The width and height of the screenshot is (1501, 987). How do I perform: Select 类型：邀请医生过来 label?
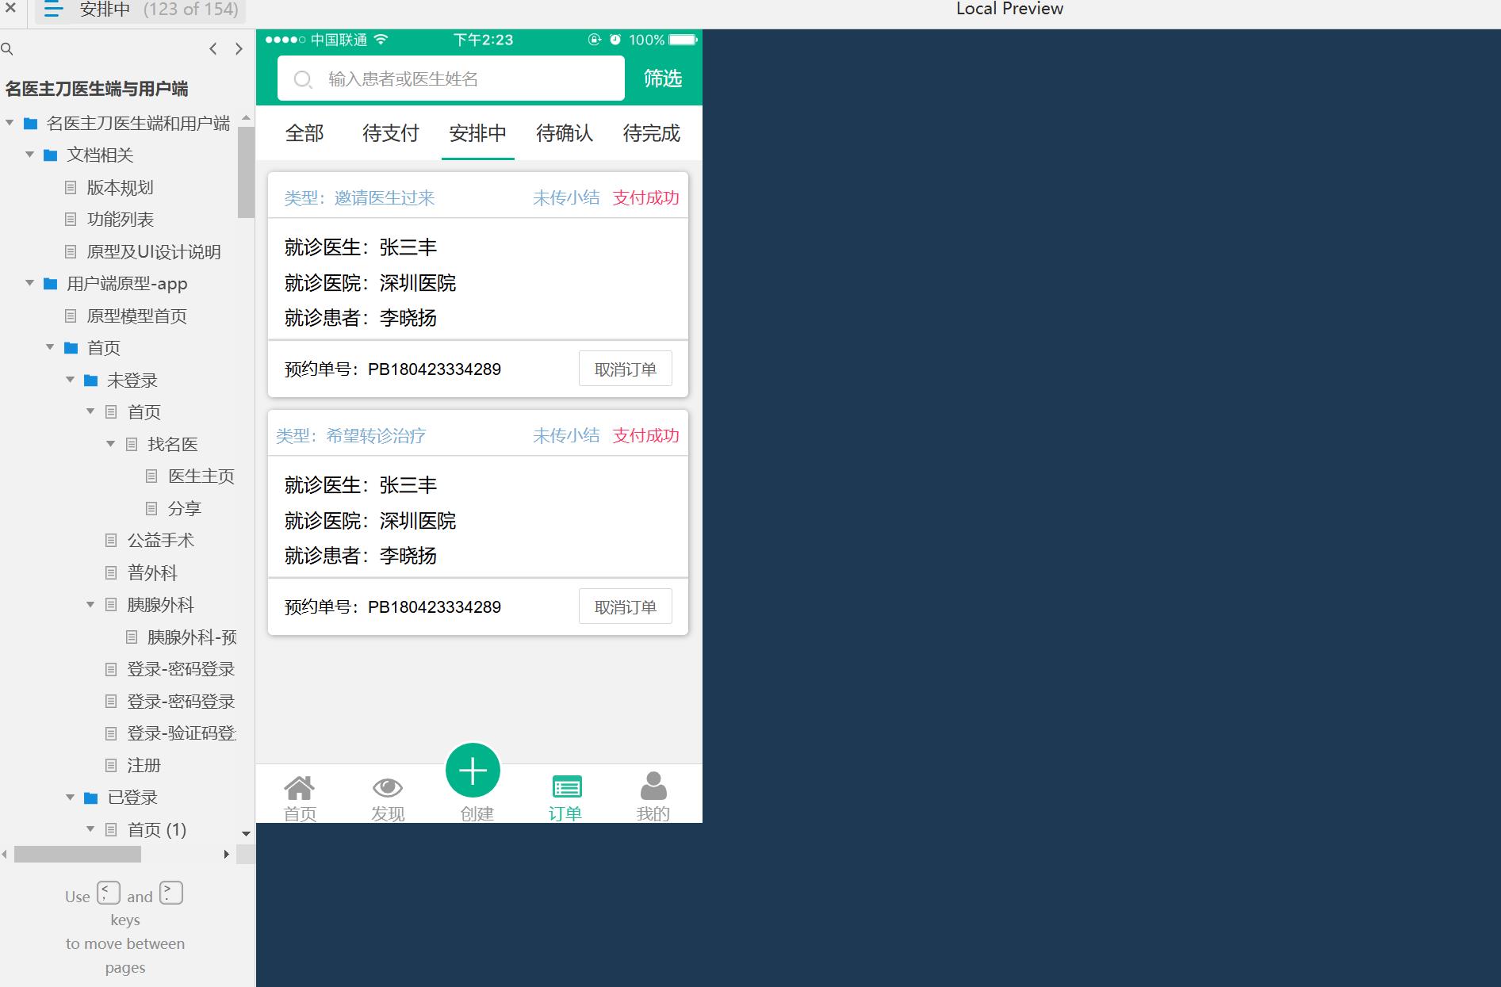tap(359, 197)
